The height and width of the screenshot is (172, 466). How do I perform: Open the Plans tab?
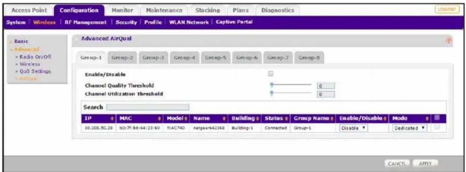point(240,10)
